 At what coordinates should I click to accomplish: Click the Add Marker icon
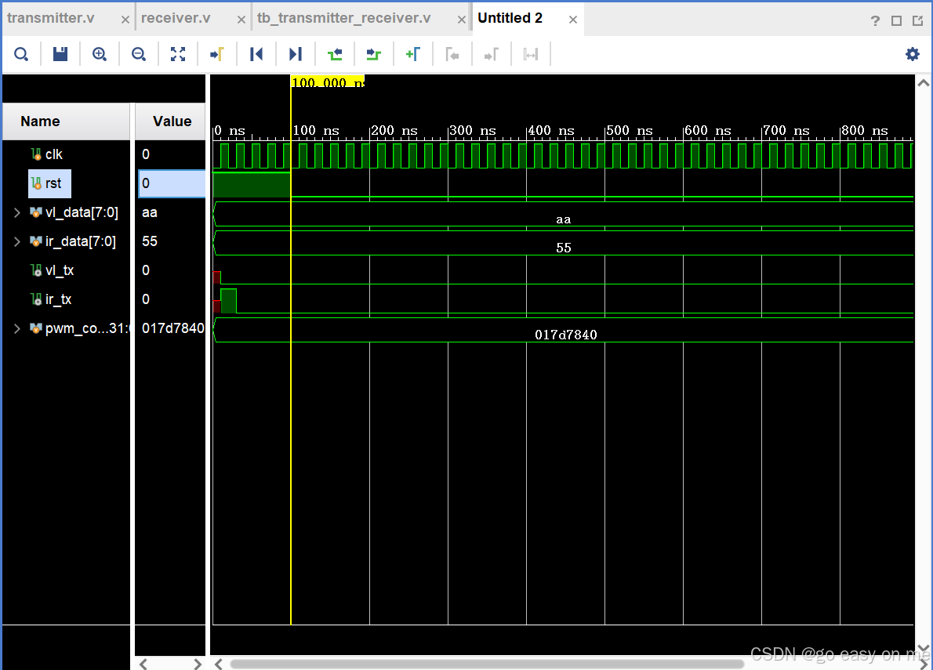tap(413, 53)
